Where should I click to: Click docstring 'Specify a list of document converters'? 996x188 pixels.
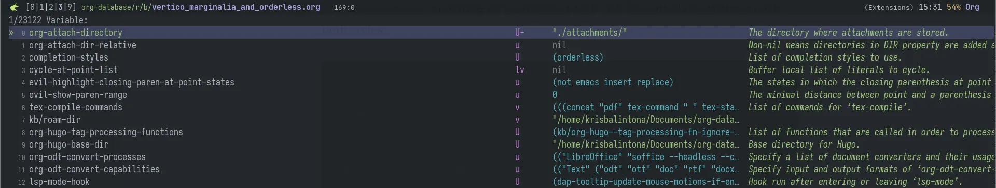coord(872,157)
